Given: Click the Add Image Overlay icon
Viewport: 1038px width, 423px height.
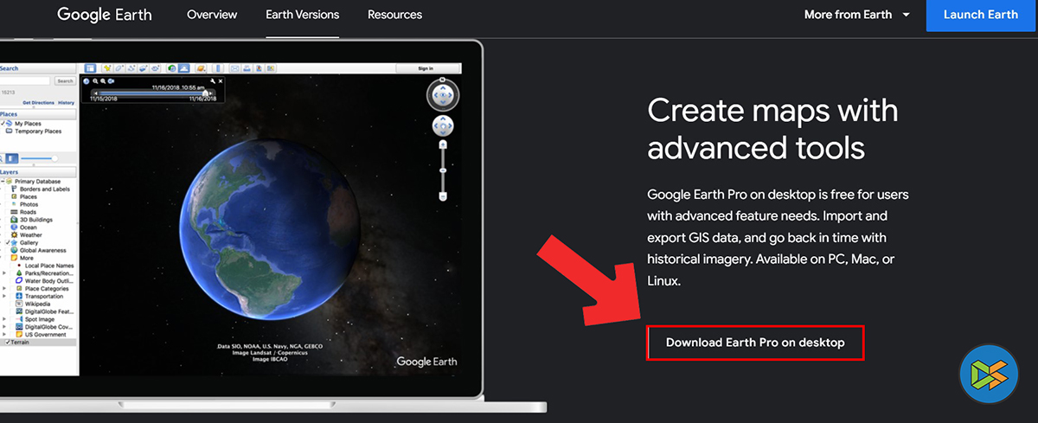Looking at the screenshot, I should (143, 68).
